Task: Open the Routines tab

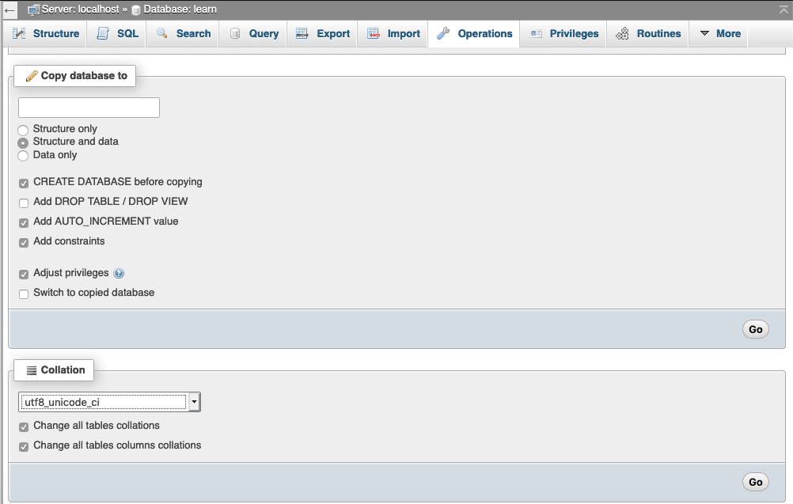Action: (x=648, y=33)
